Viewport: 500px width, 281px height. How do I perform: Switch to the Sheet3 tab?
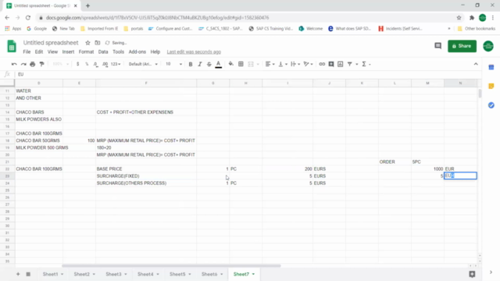tap(113, 274)
